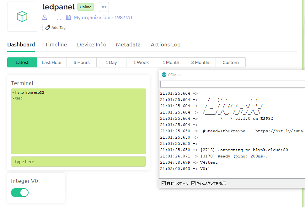Click the Terminal 'Type here' input field
Image resolution: width=305 pixels, height=207 pixels.
point(78,162)
